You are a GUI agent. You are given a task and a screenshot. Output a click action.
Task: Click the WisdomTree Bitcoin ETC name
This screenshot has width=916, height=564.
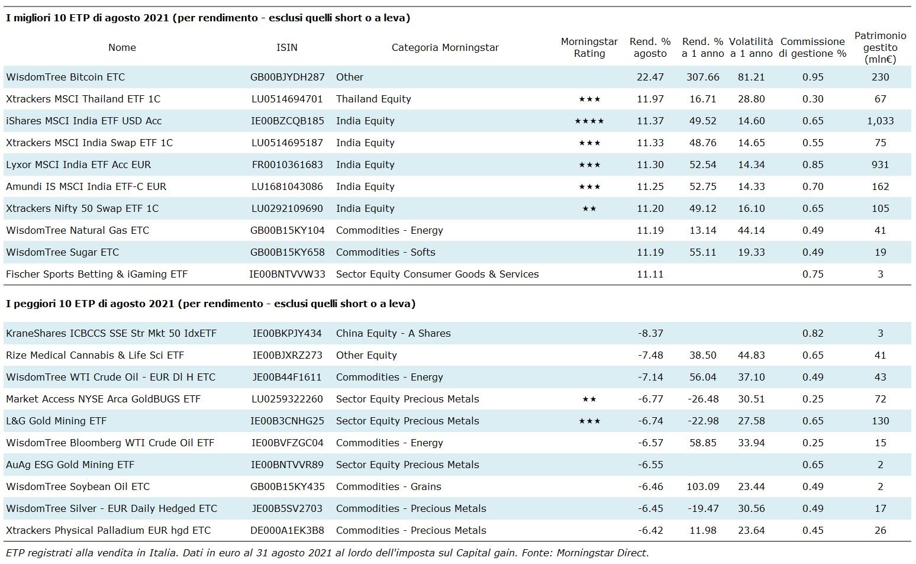click(x=65, y=77)
